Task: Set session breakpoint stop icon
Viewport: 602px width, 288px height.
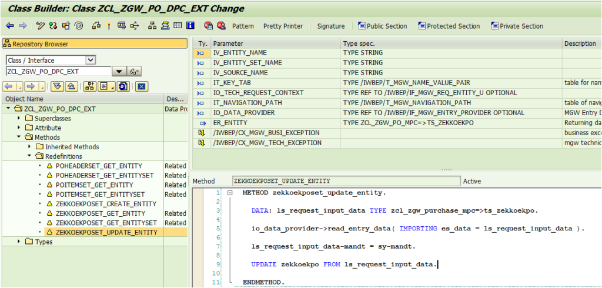Action: click(209, 26)
